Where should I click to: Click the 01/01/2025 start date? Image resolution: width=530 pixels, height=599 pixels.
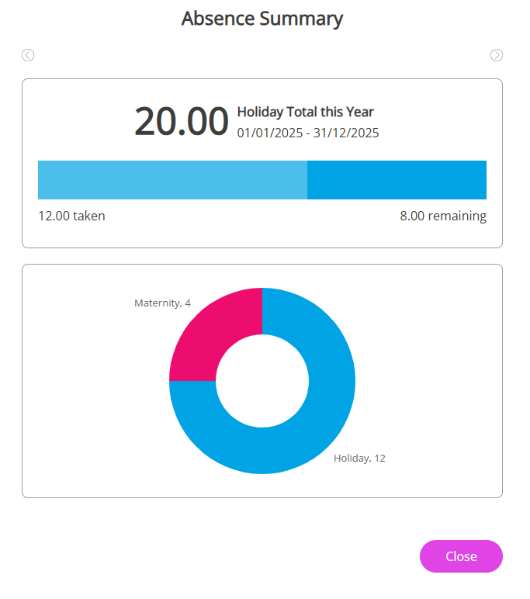[268, 133]
